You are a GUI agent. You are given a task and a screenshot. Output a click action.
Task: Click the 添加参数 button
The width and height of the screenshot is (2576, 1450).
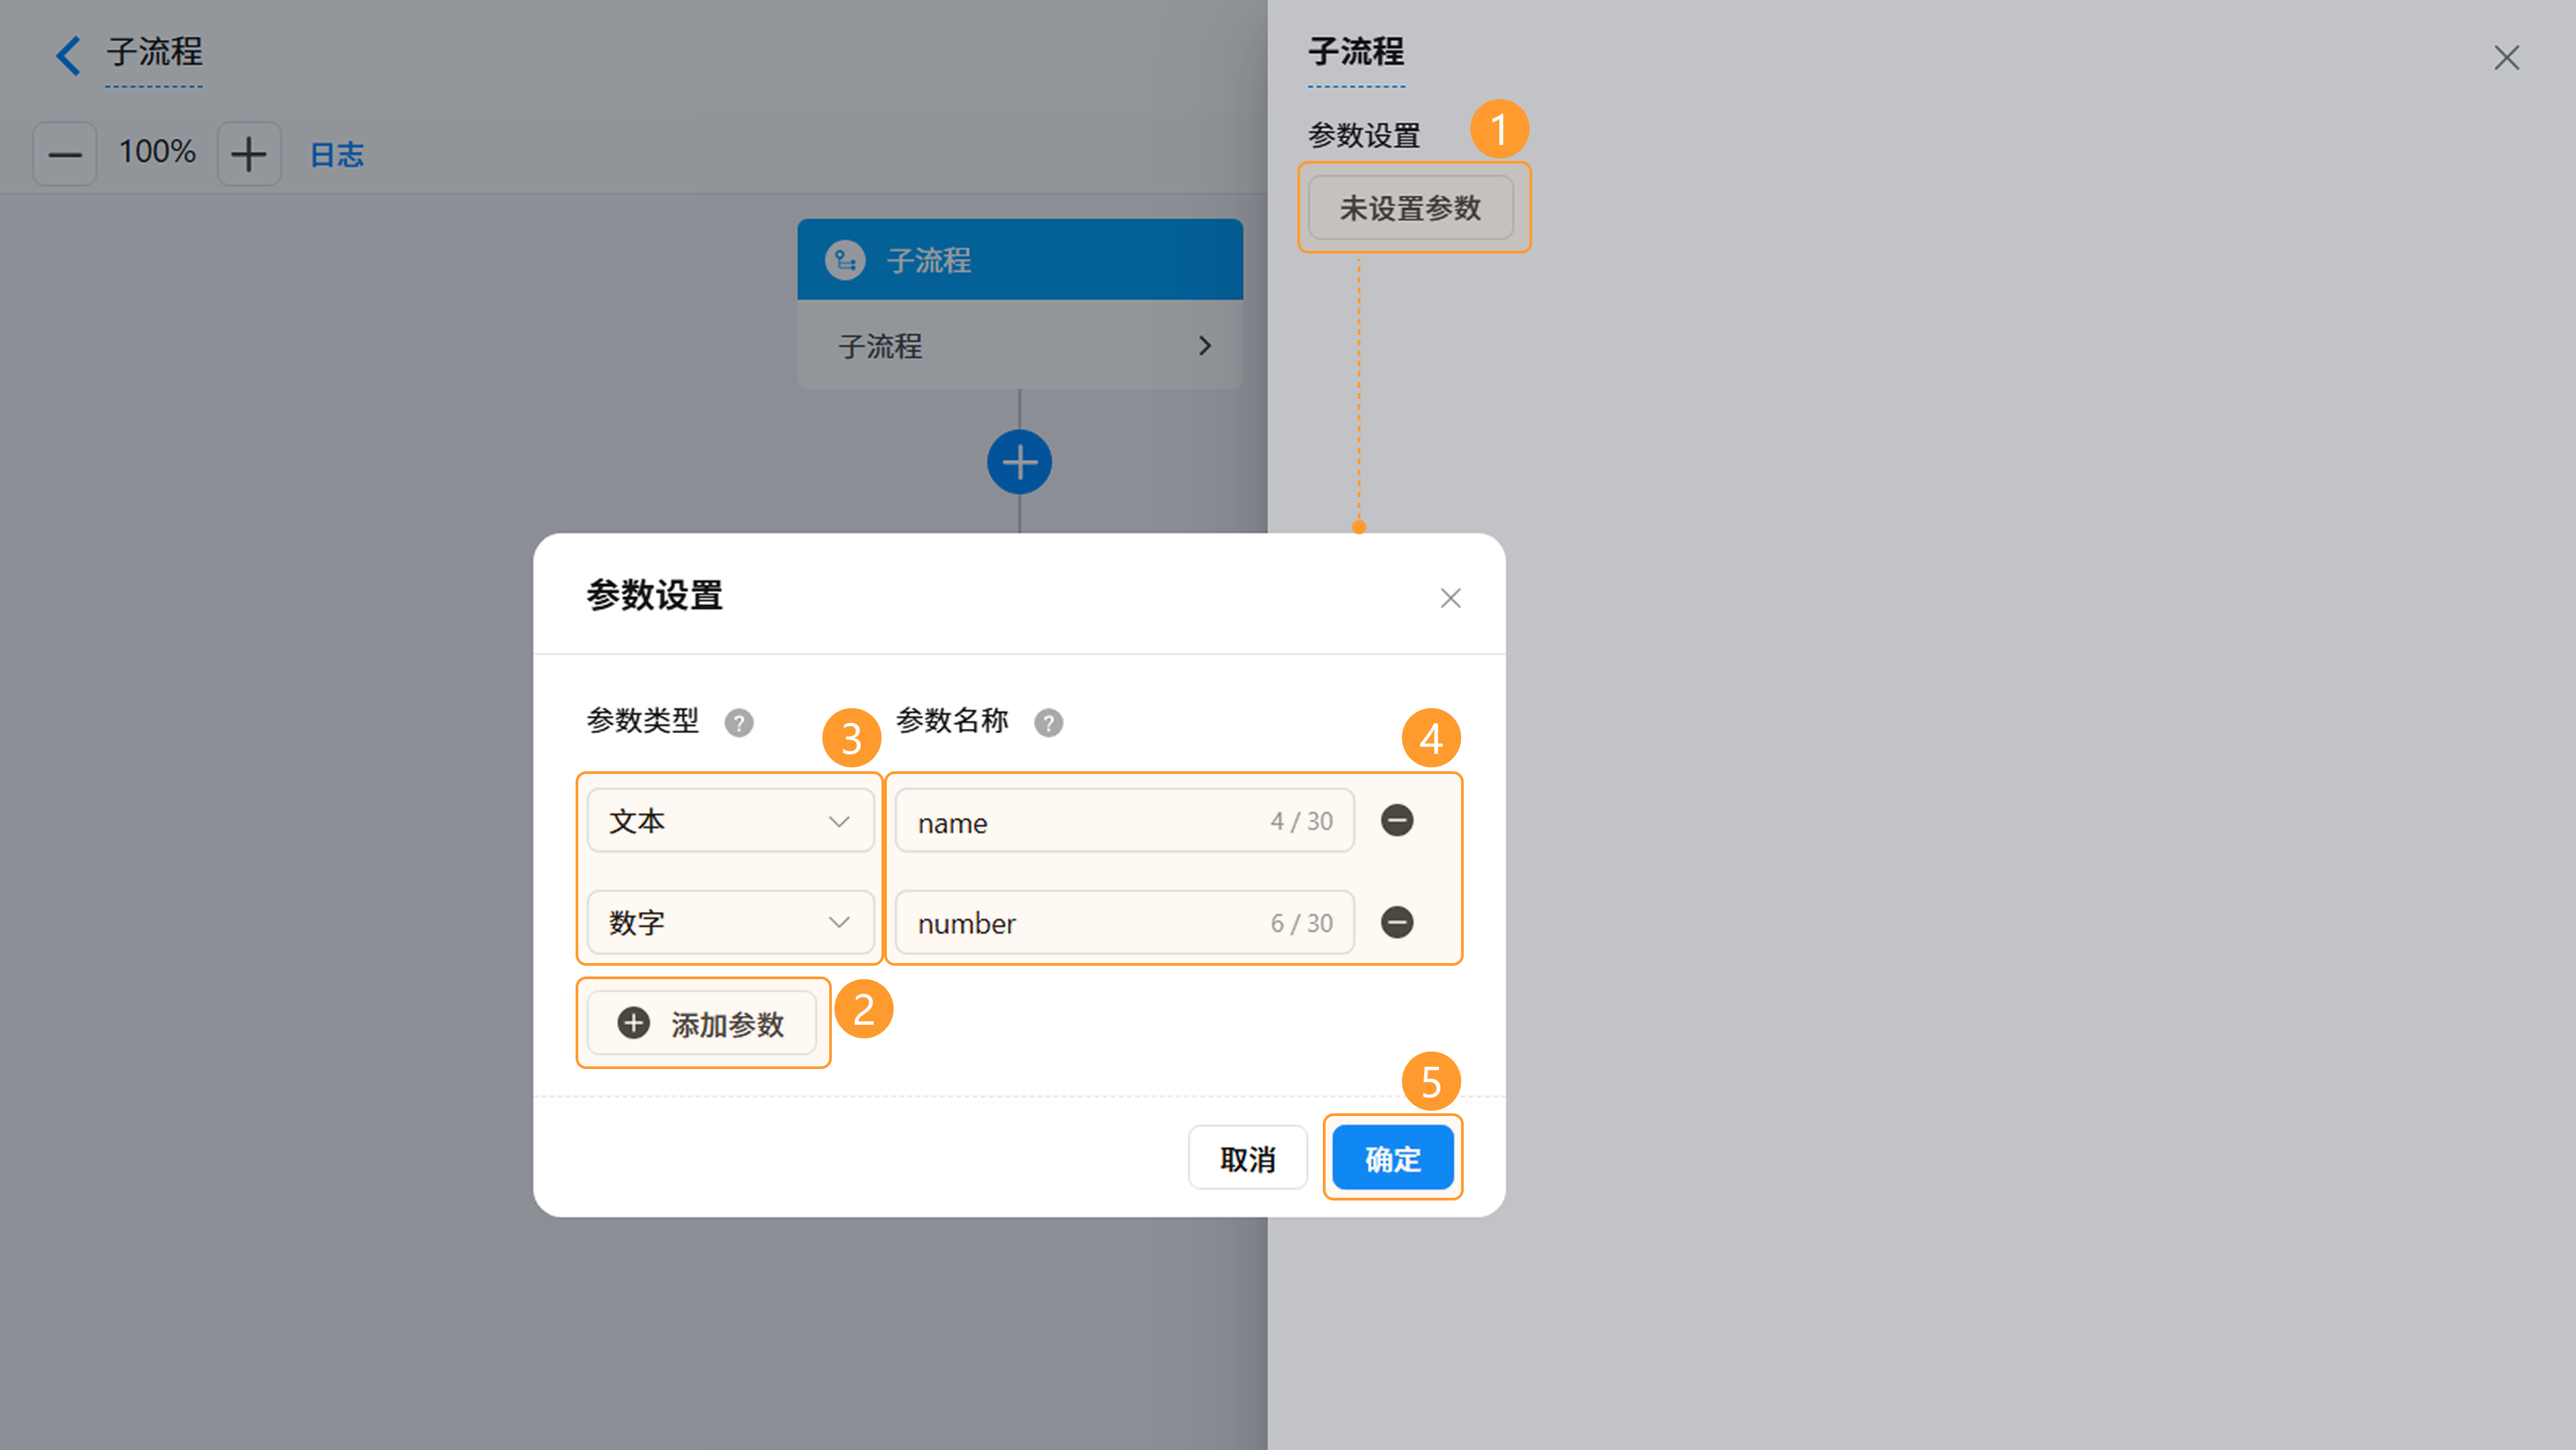(702, 1023)
